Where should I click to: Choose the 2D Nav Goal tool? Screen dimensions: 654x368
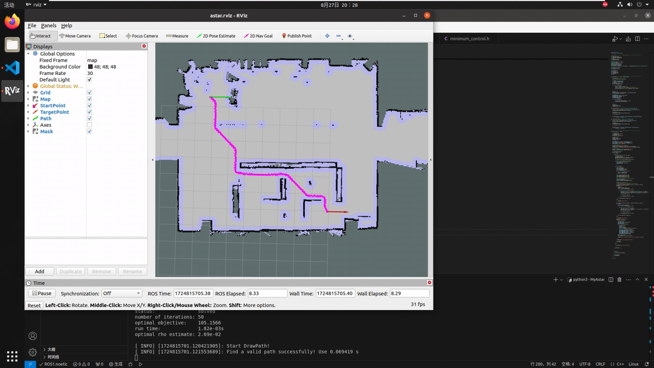point(258,36)
